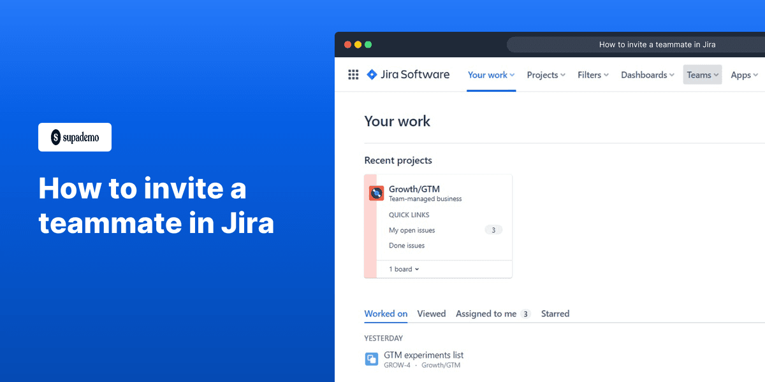Click the Jira Software logo
Screen dimensions: 765x382
point(408,74)
